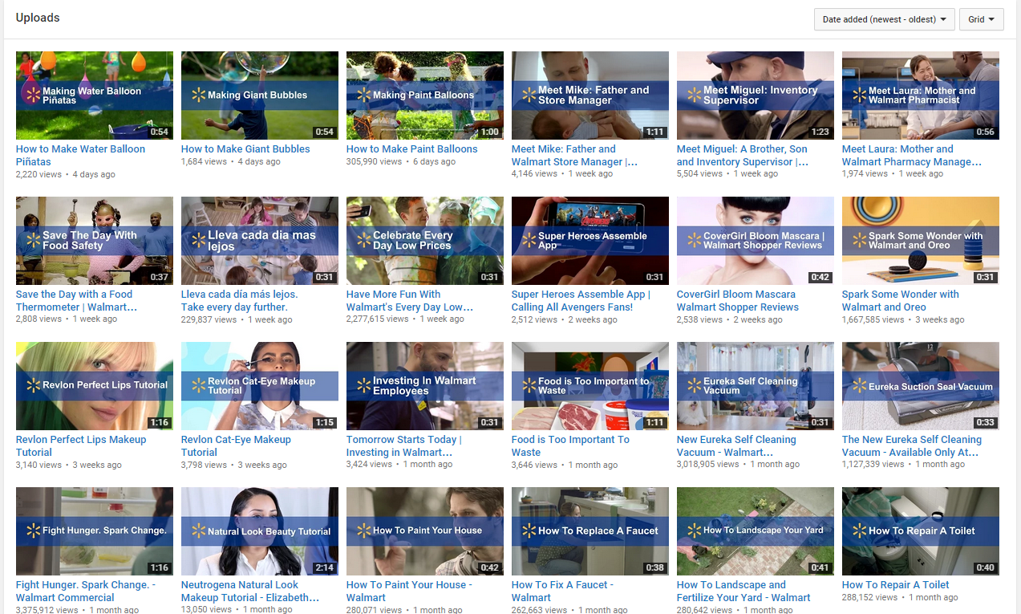Open Making Paint Balloons video thumbnail
The image size is (1021, 614).
pyautogui.click(x=425, y=96)
